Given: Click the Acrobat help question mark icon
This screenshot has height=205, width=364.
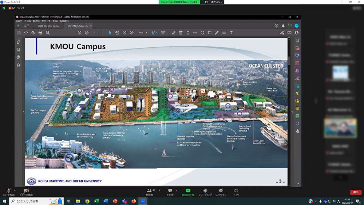Looking at the screenshot, I should pyautogui.click(x=276, y=26).
